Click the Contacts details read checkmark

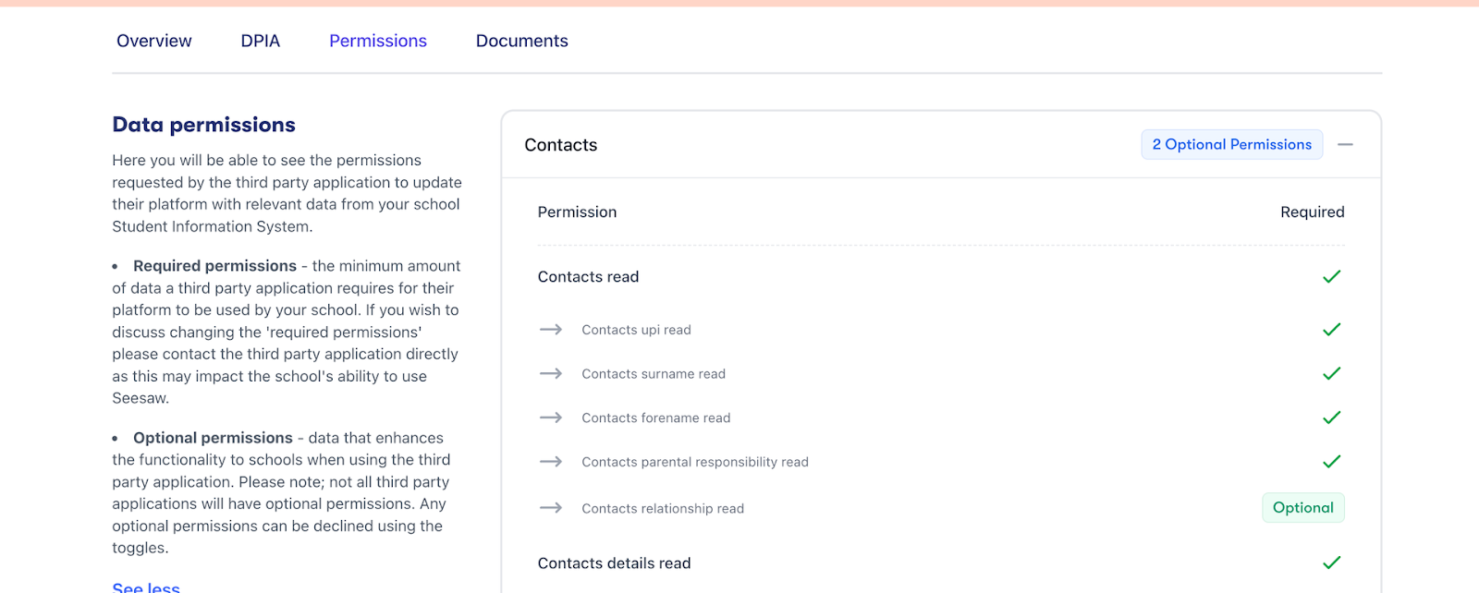(x=1331, y=563)
